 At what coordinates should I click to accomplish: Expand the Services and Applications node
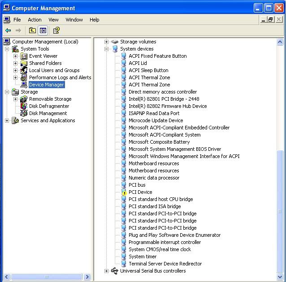(x=7, y=120)
